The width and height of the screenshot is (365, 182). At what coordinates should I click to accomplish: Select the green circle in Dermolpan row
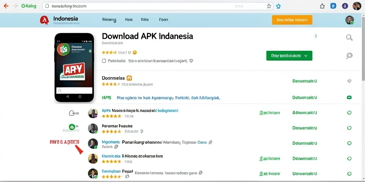pyautogui.click(x=349, y=173)
